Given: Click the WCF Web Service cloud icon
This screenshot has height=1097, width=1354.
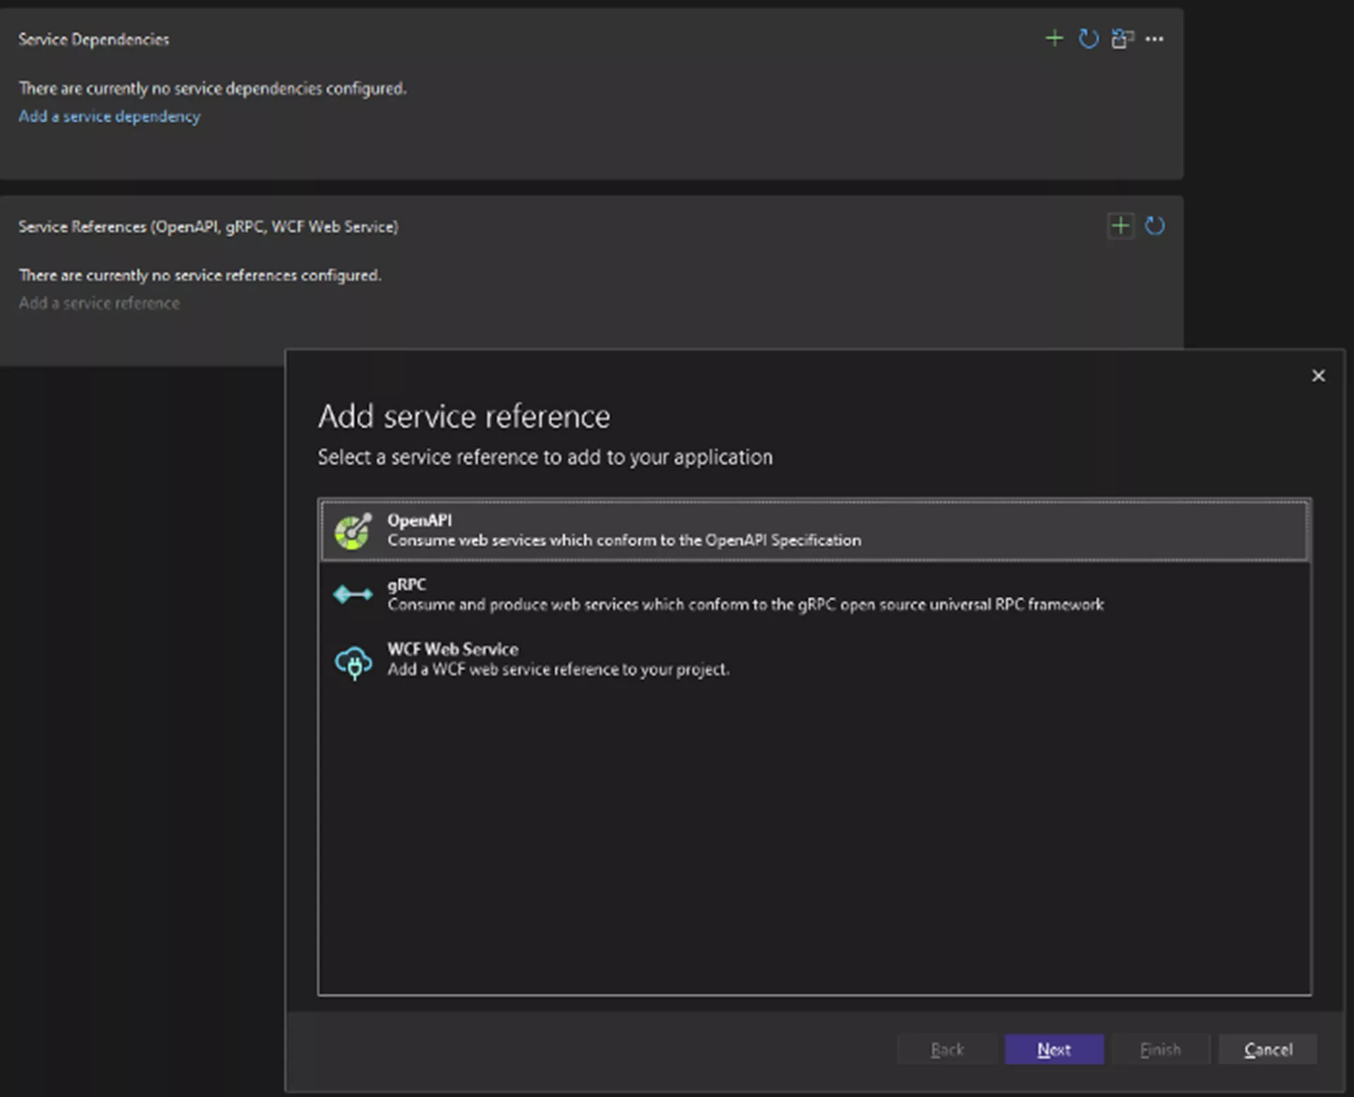Looking at the screenshot, I should pos(353,662).
